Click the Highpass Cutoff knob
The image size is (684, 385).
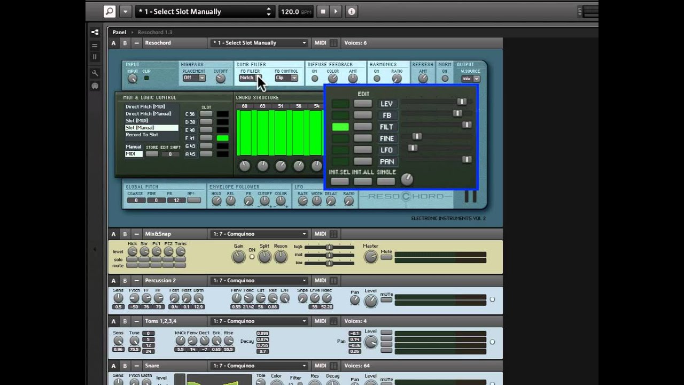[220, 79]
